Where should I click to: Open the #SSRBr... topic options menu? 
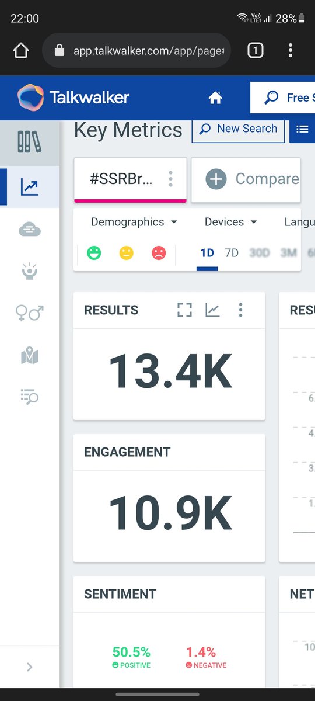(170, 179)
